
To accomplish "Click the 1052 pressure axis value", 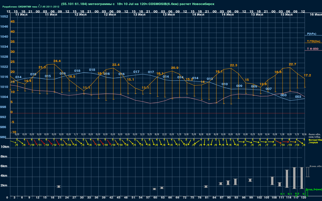I will [4, 16].
